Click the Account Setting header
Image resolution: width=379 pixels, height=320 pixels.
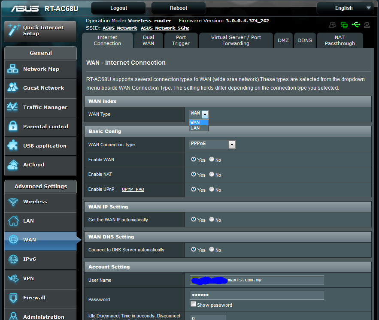(227, 267)
